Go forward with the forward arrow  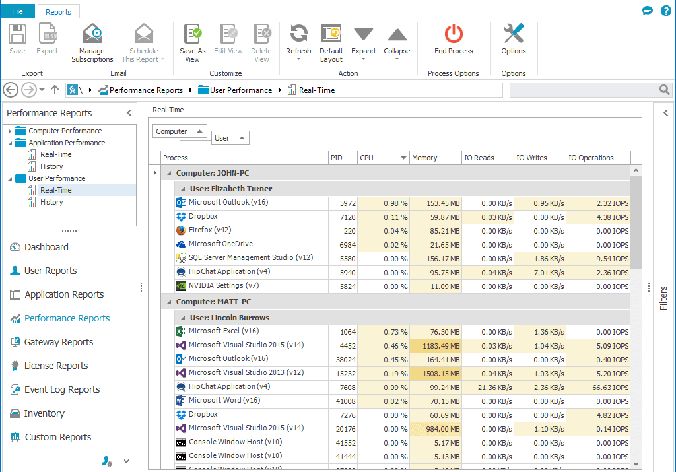(x=29, y=90)
